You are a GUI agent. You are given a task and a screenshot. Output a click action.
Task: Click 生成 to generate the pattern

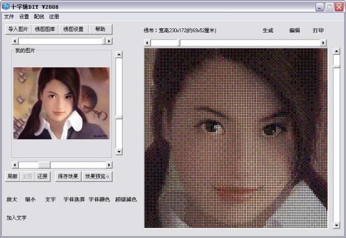268,30
